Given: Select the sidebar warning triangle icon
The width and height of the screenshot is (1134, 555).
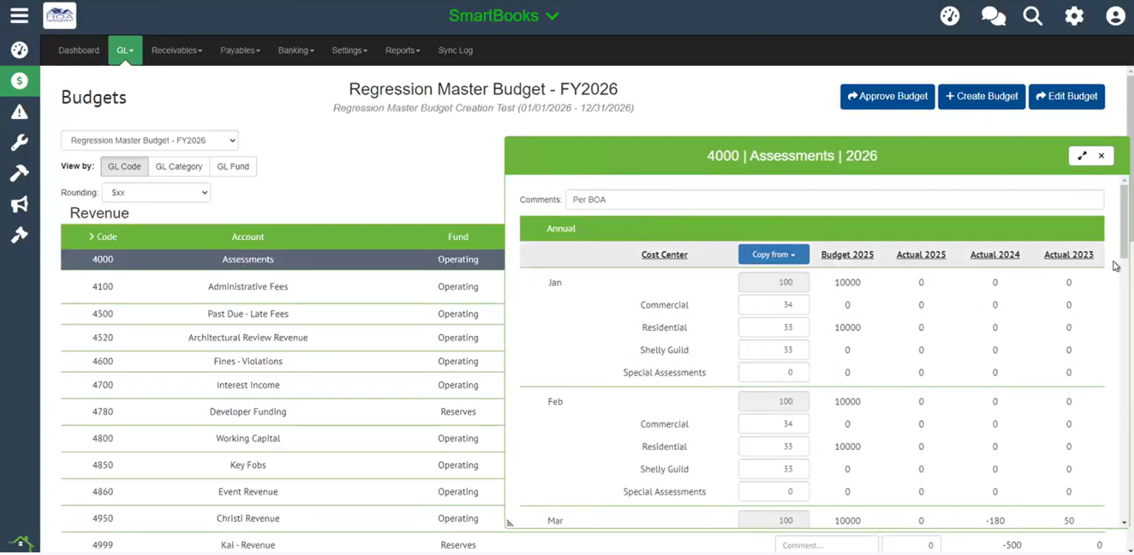Looking at the screenshot, I should [20, 112].
